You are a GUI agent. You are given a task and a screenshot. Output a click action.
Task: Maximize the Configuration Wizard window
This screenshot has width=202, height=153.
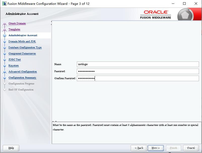(184, 4)
